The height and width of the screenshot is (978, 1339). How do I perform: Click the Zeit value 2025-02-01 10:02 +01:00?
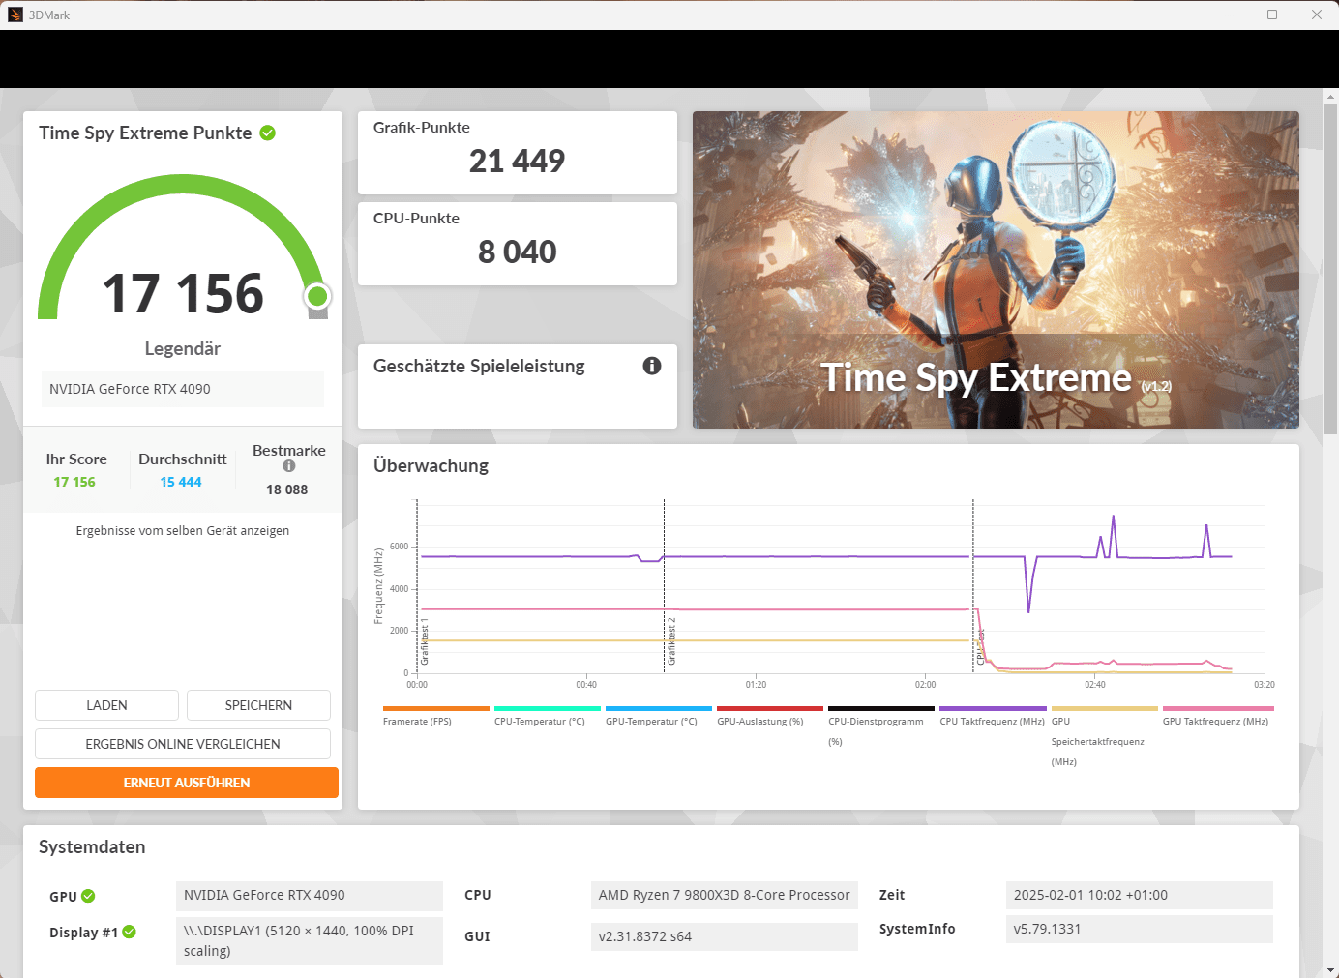point(1140,896)
